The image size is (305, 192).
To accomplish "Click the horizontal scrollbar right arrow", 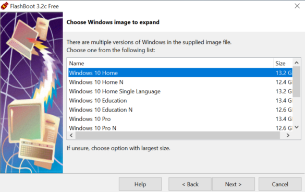I will point(288,135).
